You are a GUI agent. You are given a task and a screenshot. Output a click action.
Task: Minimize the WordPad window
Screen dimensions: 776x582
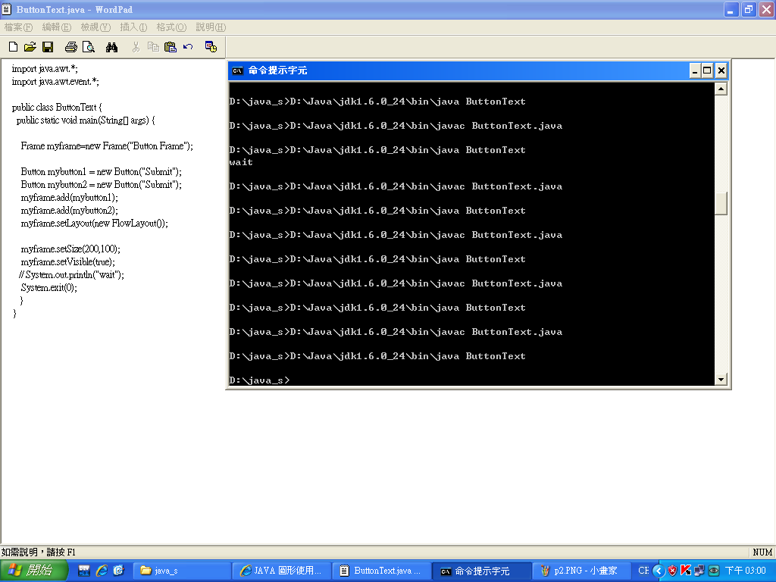tap(731, 9)
